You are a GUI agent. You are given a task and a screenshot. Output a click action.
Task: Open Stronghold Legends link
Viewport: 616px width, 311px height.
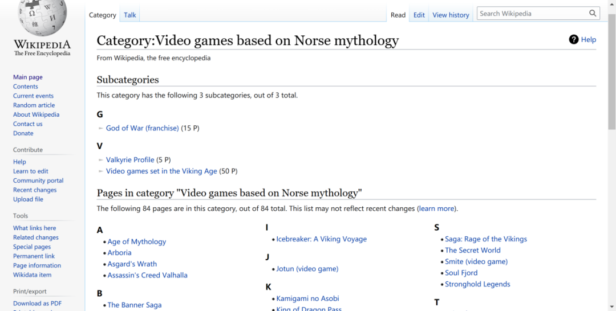coord(477,284)
